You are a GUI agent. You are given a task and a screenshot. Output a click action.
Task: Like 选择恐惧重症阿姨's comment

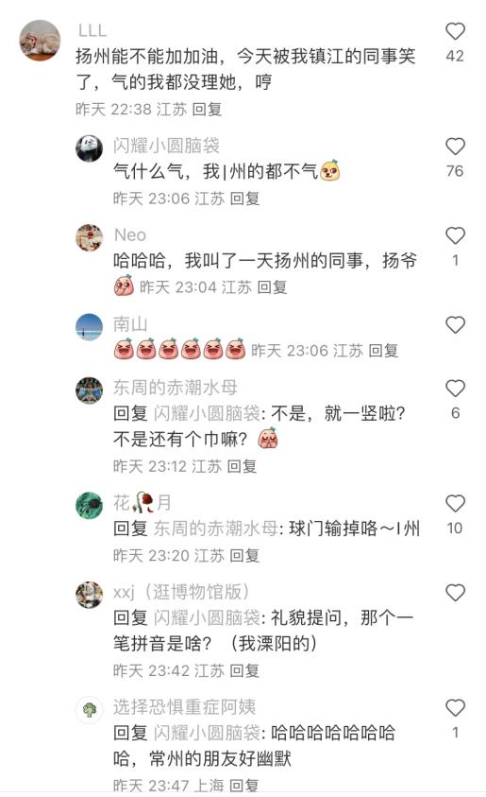pyautogui.click(x=455, y=707)
